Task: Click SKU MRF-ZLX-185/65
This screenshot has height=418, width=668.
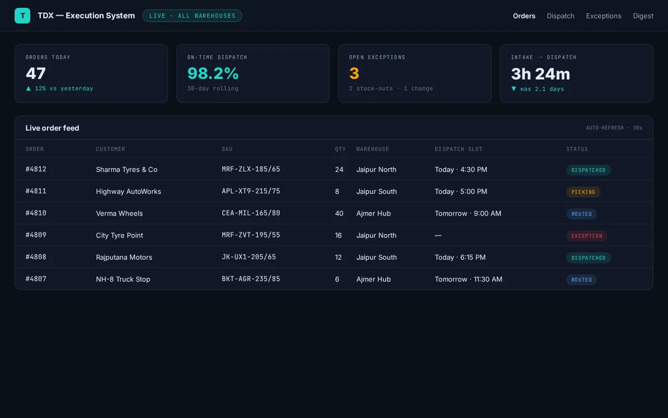Action: coord(251,169)
